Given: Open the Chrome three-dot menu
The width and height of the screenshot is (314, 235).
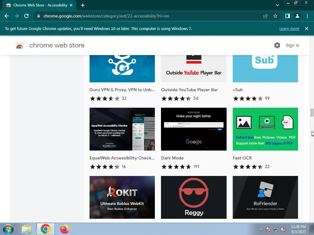Looking at the screenshot, I should (x=307, y=16).
